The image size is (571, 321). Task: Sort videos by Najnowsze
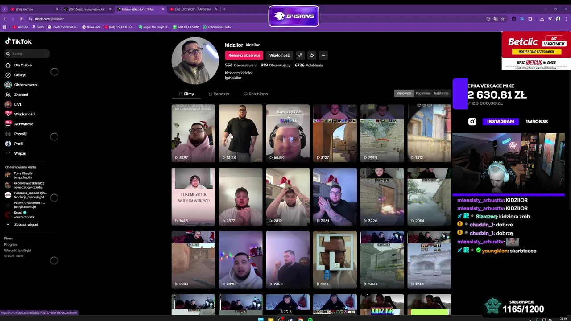pos(404,93)
